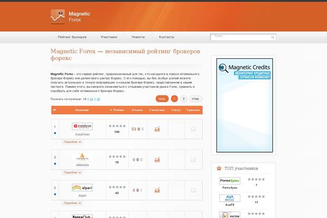Show 20 items per page
Image resolution: width=327 pixels, height=218 pixels.
[x=92, y=99]
